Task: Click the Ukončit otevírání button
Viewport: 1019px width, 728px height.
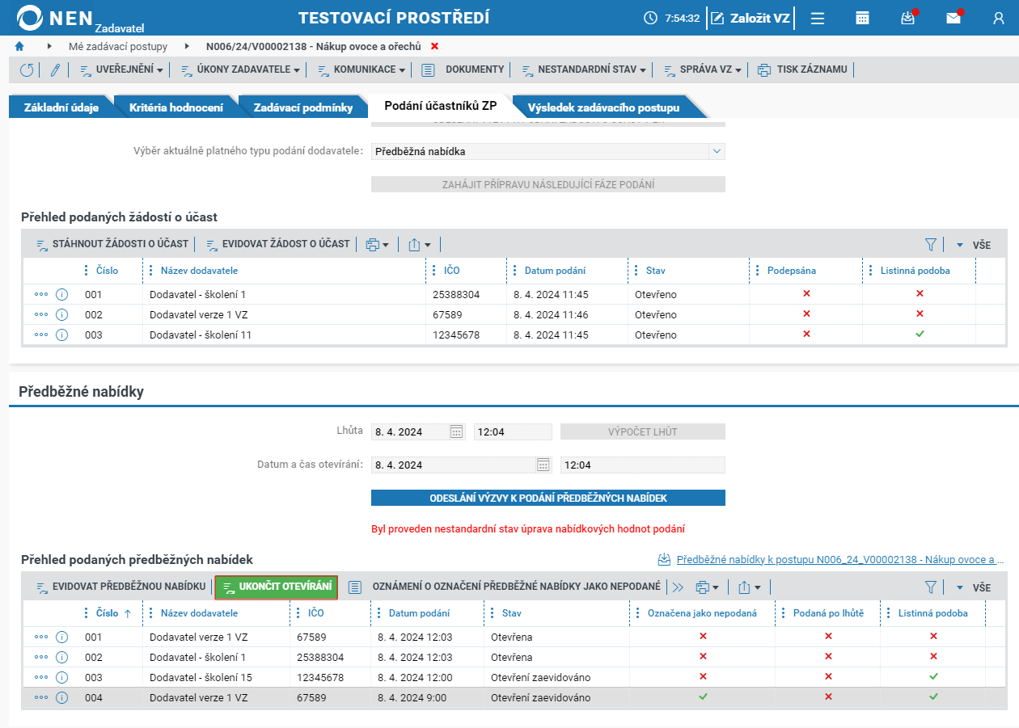Action: pos(277,587)
